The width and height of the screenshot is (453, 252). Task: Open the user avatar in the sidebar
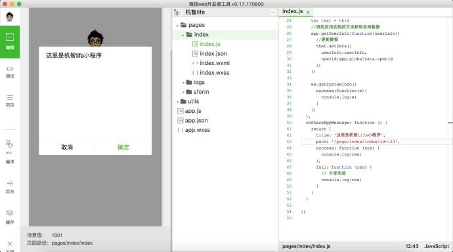click(10, 17)
